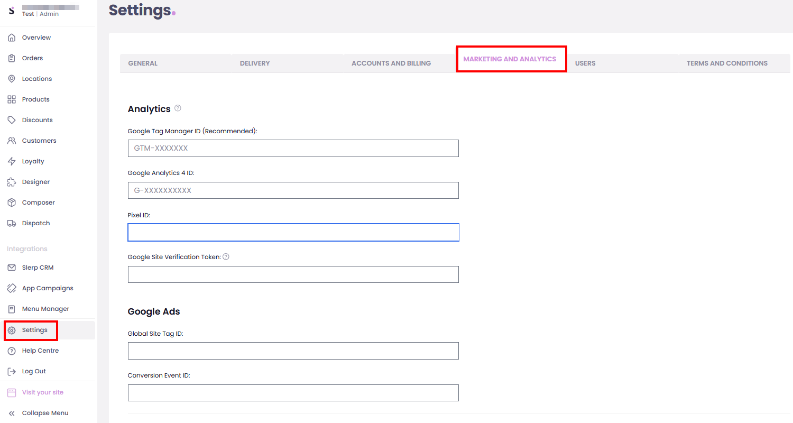The image size is (793, 423).
Task: Click the Overview home icon in sidebar
Action: tap(12, 38)
